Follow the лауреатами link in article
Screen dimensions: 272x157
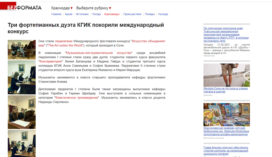pos(64,41)
